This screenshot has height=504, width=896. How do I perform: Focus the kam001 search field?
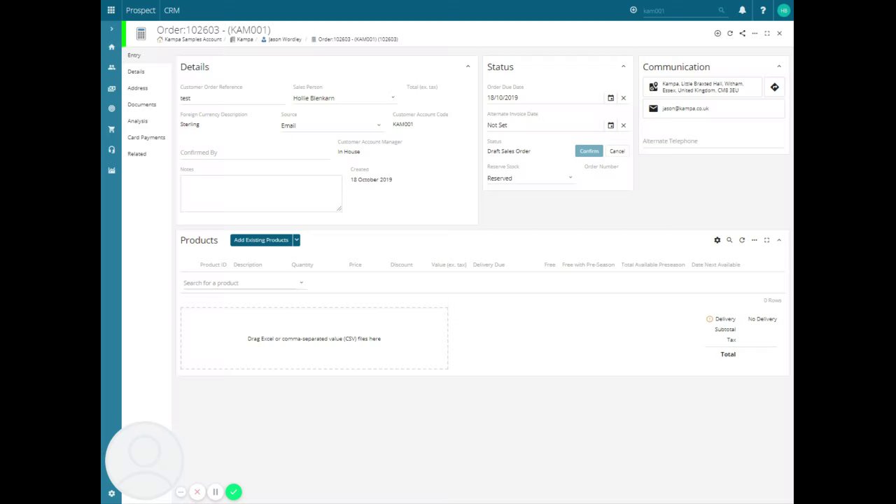pos(679,10)
